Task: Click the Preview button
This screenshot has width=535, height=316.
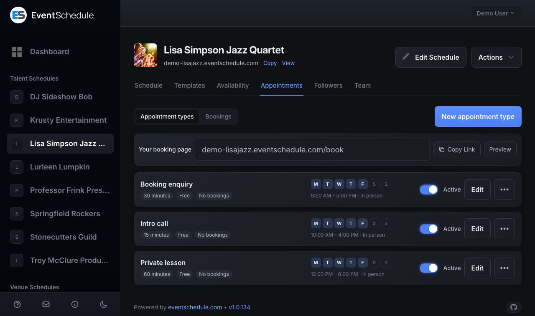Action: [500, 149]
